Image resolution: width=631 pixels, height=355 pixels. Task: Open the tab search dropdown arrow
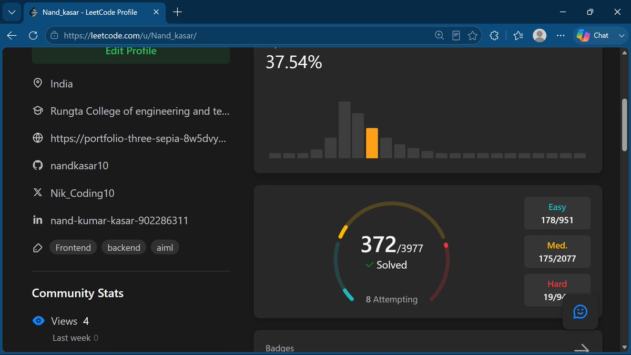click(12, 12)
